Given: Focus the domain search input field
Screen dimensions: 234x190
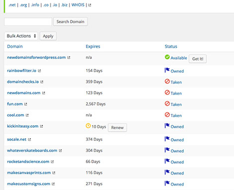Looking at the screenshot, I should 28,21.
